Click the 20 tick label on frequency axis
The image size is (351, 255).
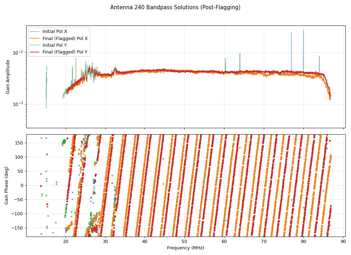66,242
